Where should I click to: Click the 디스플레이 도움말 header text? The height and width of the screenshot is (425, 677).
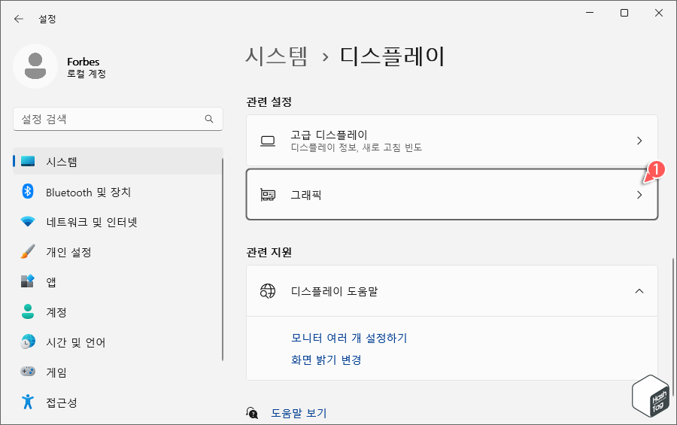pos(334,291)
